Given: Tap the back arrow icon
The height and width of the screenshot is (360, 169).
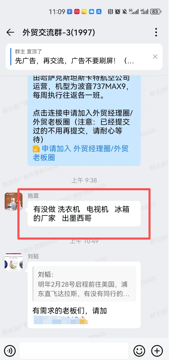Looking at the screenshot, I should (10, 32).
